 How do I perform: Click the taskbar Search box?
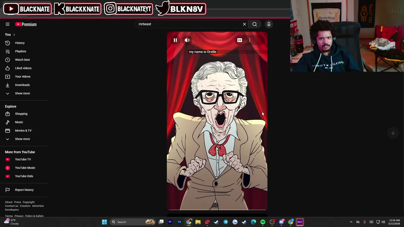pos(133,222)
